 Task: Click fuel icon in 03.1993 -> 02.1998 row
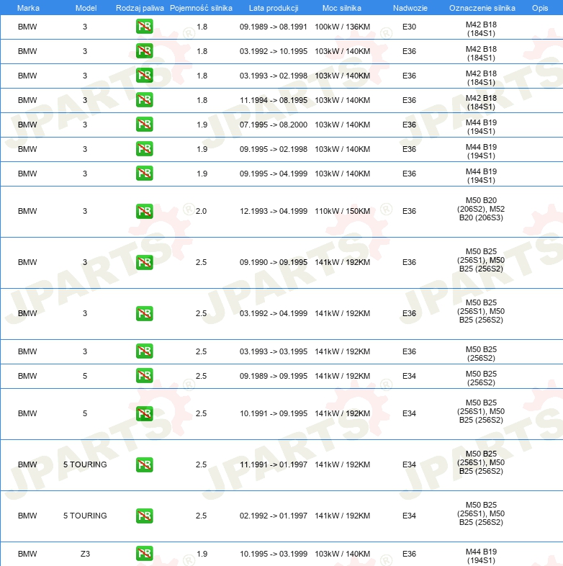click(145, 76)
